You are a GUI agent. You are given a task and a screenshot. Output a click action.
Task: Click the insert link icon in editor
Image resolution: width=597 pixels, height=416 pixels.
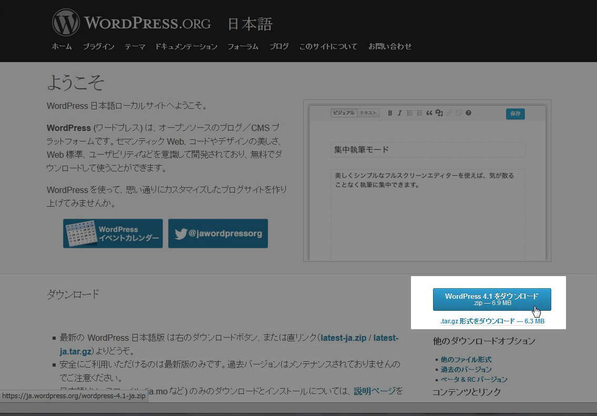pos(449,113)
